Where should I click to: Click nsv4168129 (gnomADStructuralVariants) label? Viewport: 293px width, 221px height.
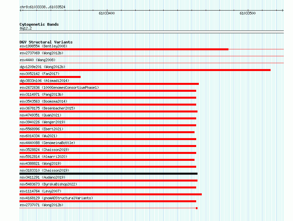point(56,198)
